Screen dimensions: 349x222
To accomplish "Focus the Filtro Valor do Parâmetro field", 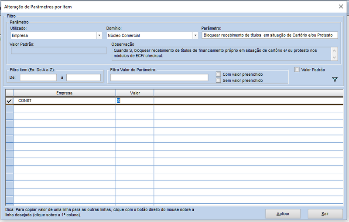I will click(159, 77).
